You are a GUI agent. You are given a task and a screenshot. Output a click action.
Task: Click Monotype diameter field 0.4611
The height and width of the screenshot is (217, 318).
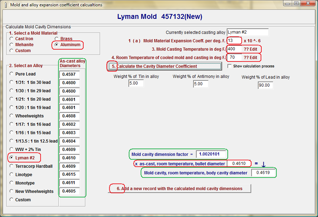tap(69, 183)
